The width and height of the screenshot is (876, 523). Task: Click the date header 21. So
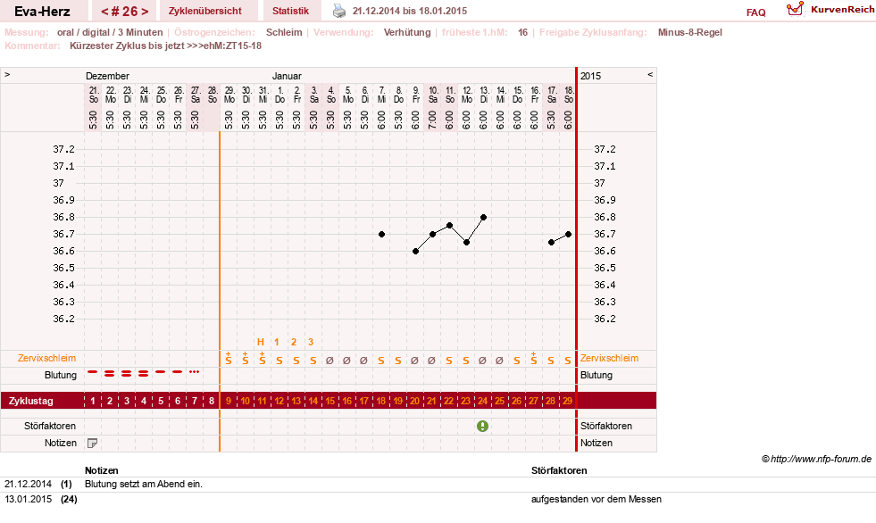[x=93, y=95]
